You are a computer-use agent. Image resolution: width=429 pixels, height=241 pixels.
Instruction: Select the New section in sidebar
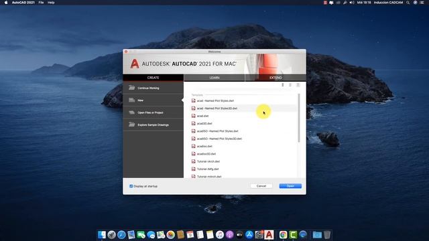point(153,100)
